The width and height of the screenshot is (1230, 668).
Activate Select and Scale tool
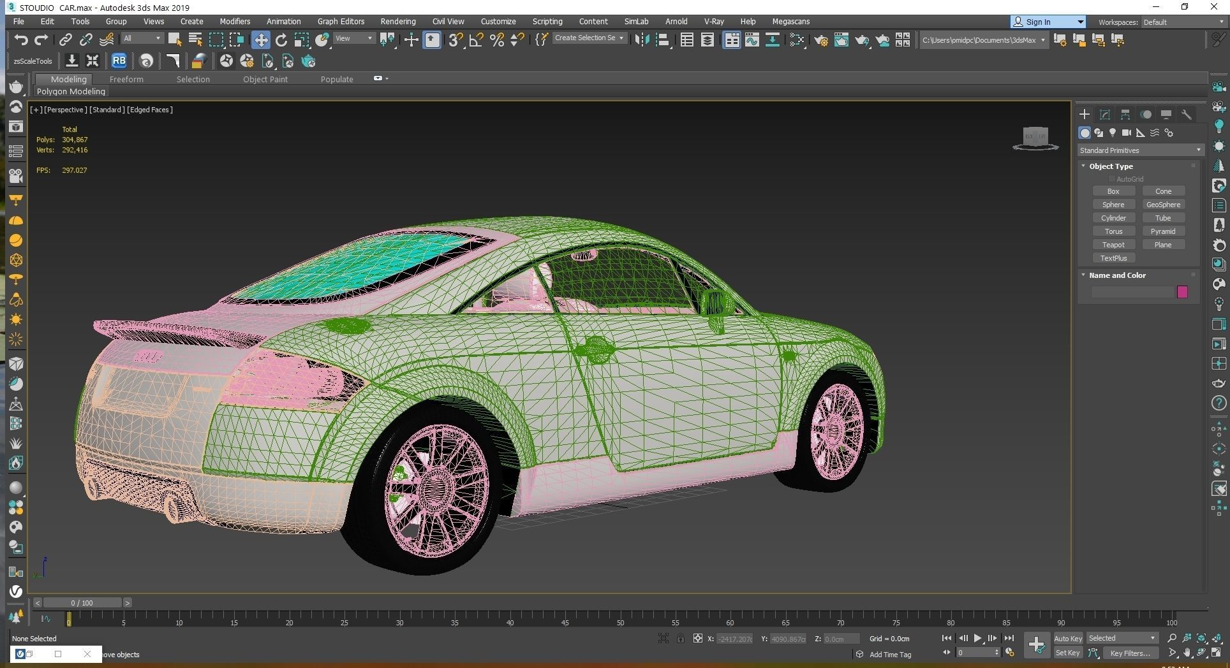[302, 40]
